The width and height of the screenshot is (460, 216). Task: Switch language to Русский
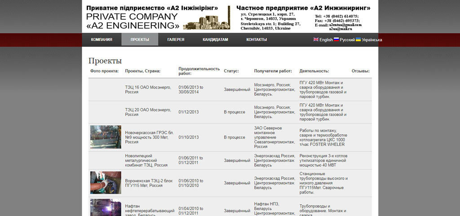click(347, 40)
